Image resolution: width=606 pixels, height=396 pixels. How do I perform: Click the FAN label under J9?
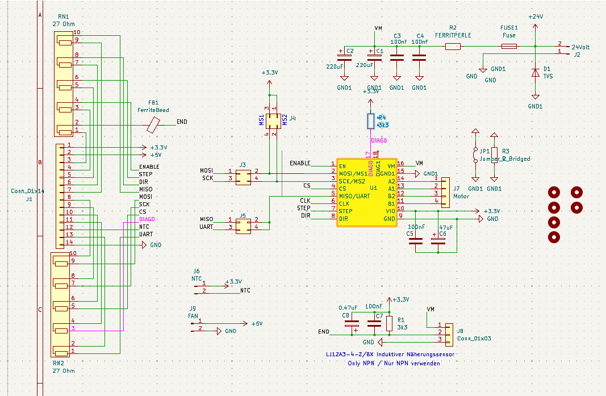tap(193, 316)
